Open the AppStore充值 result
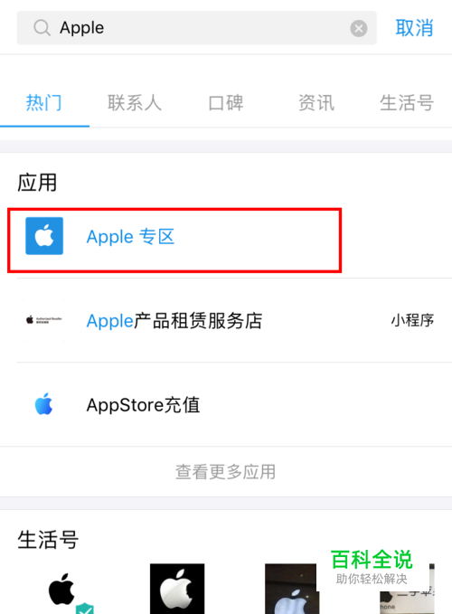The height and width of the screenshot is (614, 452). pyautogui.click(x=226, y=404)
